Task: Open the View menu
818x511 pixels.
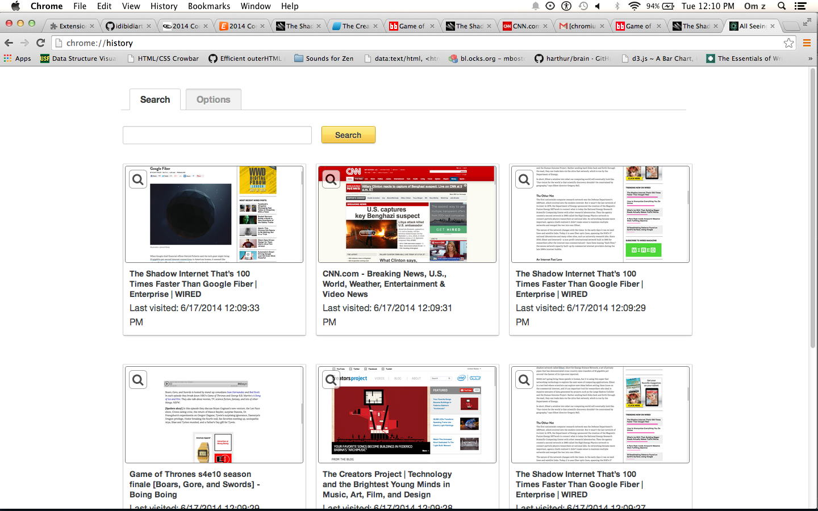Action: pyautogui.click(x=131, y=6)
